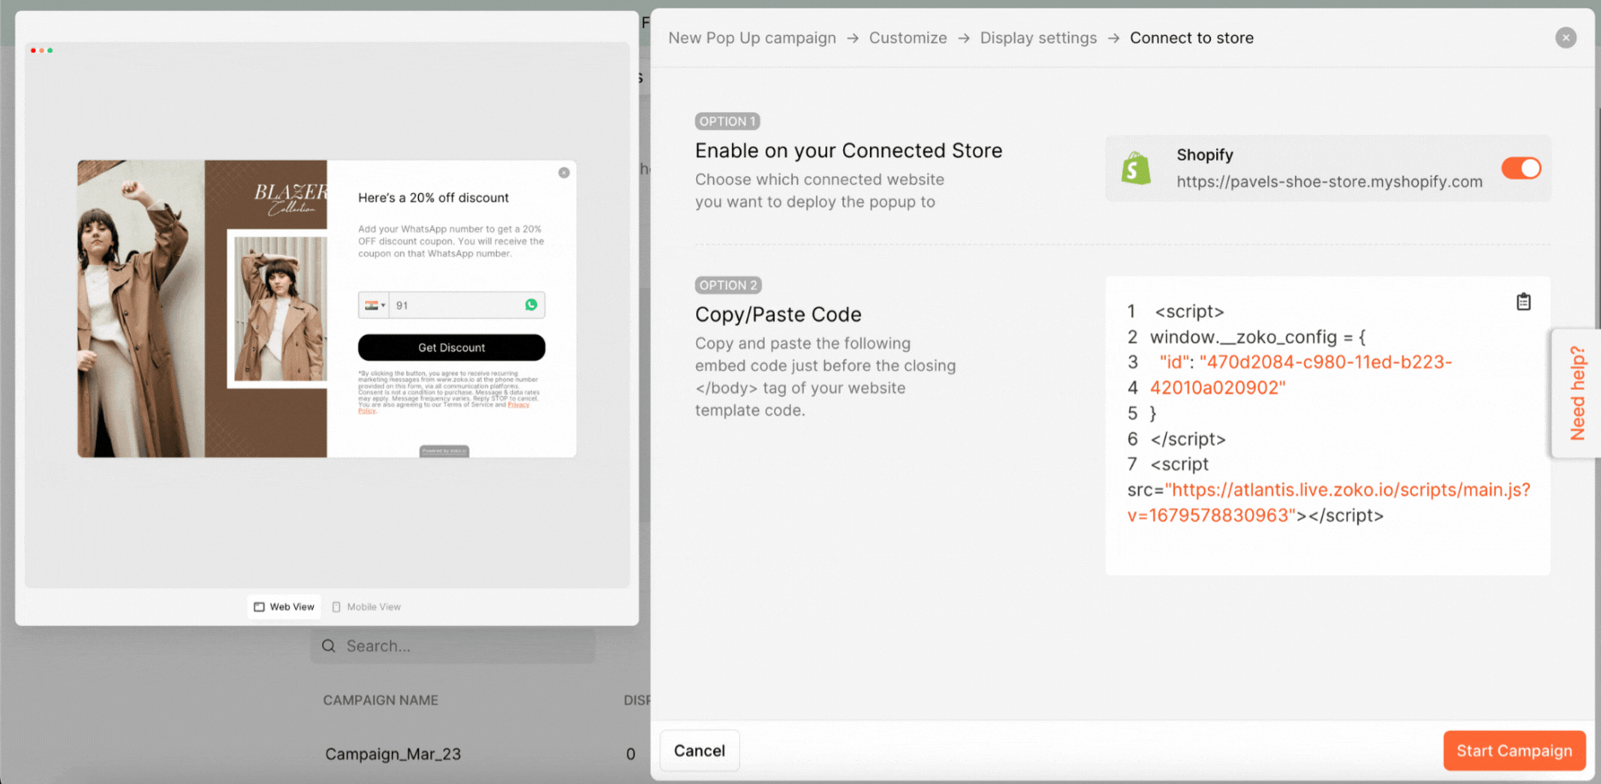Click the Shopify store URL text
The image size is (1601, 784).
pyautogui.click(x=1329, y=181)
